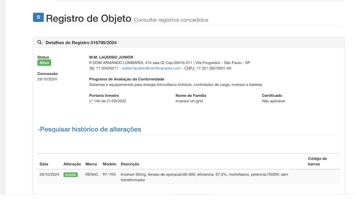Image resolution: width=355 pixels, height=200 pixels.
Task: Select the R1-7K5 model cell
Action: [109, 175]
